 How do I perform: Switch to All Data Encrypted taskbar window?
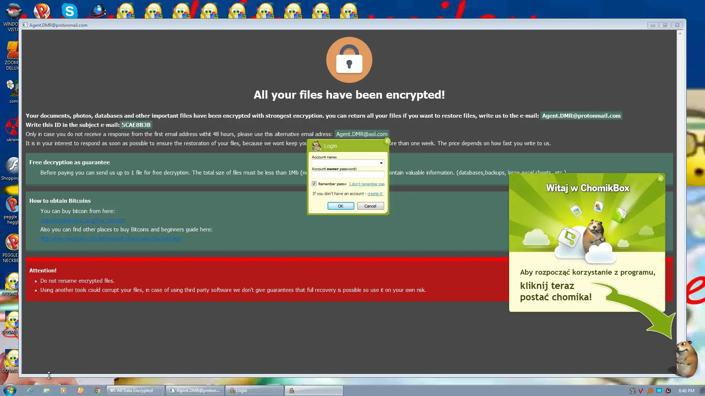(x=135, y=390)
